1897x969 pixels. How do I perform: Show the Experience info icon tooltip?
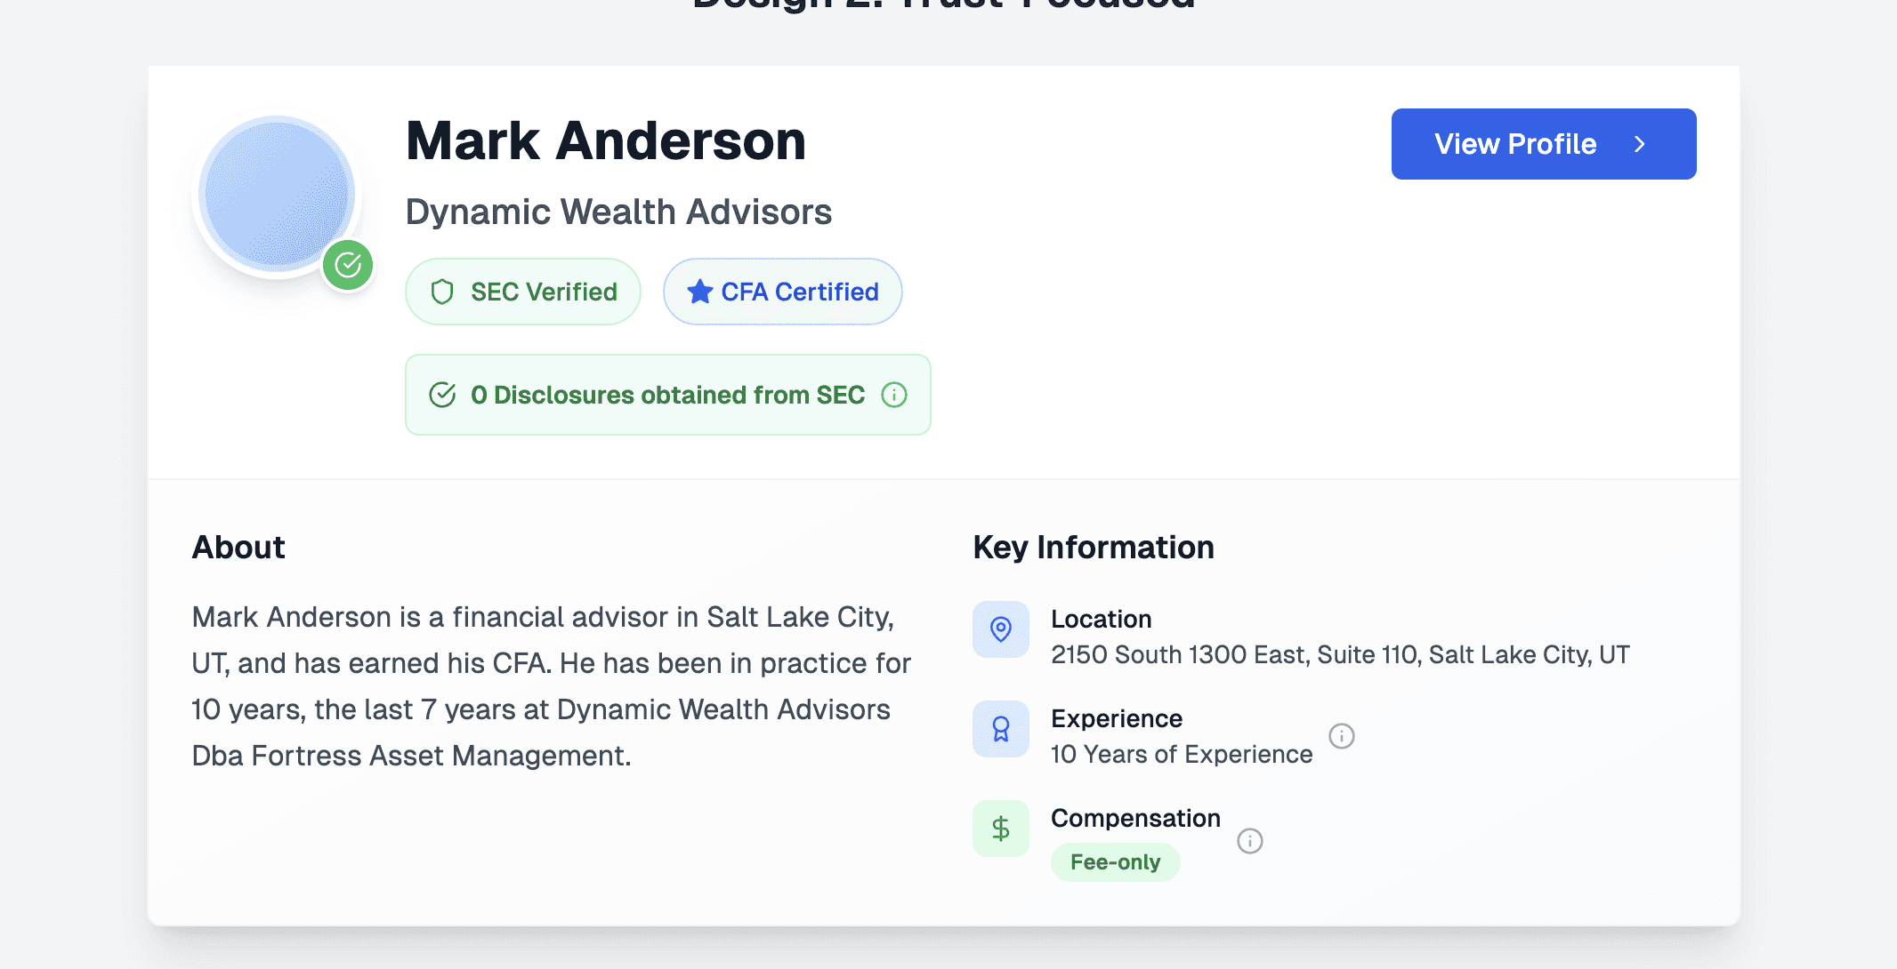click(x=1342, y=736)
